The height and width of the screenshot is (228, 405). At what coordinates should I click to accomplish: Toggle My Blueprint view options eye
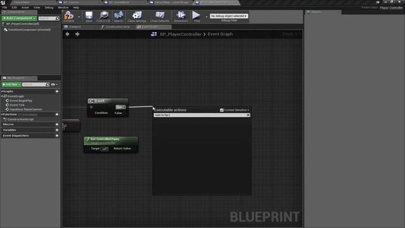(53, 84)
